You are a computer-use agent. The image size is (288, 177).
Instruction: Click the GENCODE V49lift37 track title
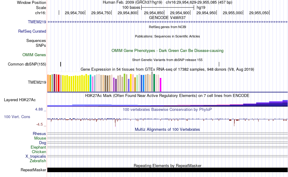[x=167, y=18]
